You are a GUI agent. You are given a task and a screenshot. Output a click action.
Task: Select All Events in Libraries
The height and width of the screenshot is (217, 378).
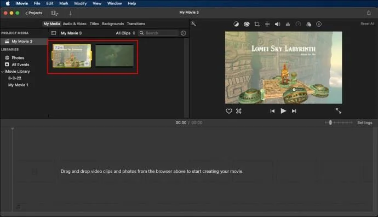20,64
